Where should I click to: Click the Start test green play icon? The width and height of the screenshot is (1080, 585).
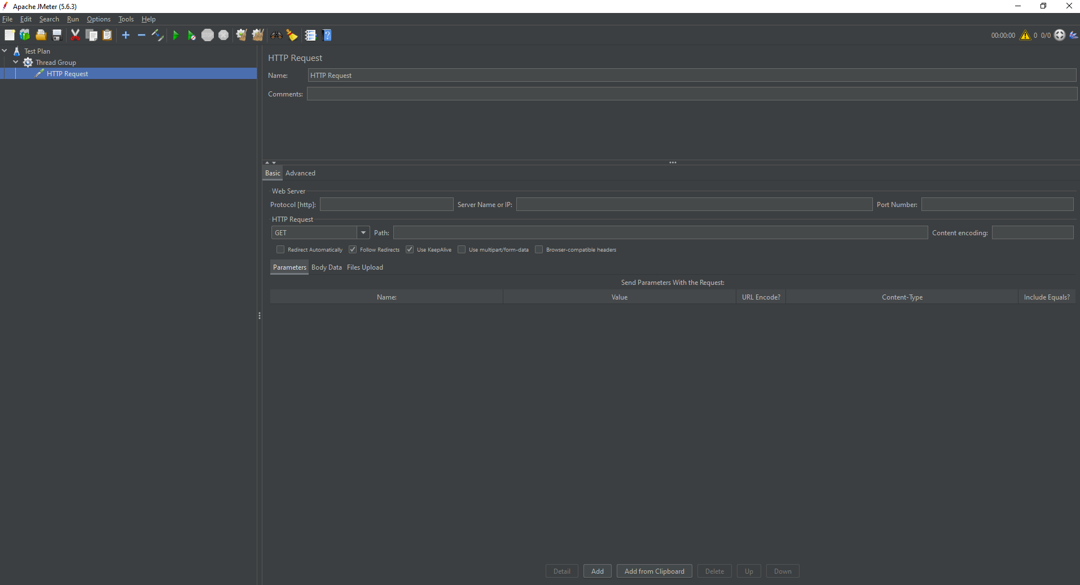coord(175,36)
